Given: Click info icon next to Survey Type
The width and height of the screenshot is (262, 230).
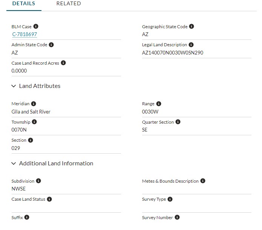Looking at the screenshot, I should point(170,199).
